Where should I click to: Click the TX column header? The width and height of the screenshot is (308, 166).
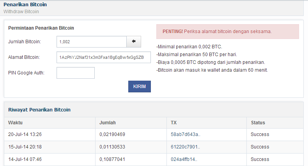point(173,123)
